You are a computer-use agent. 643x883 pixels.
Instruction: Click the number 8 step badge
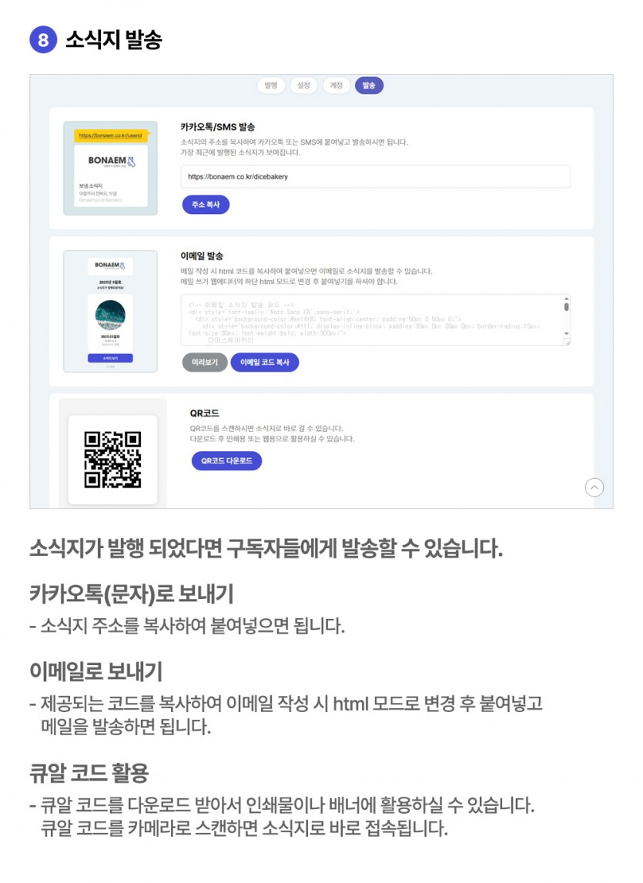(43, 40)
